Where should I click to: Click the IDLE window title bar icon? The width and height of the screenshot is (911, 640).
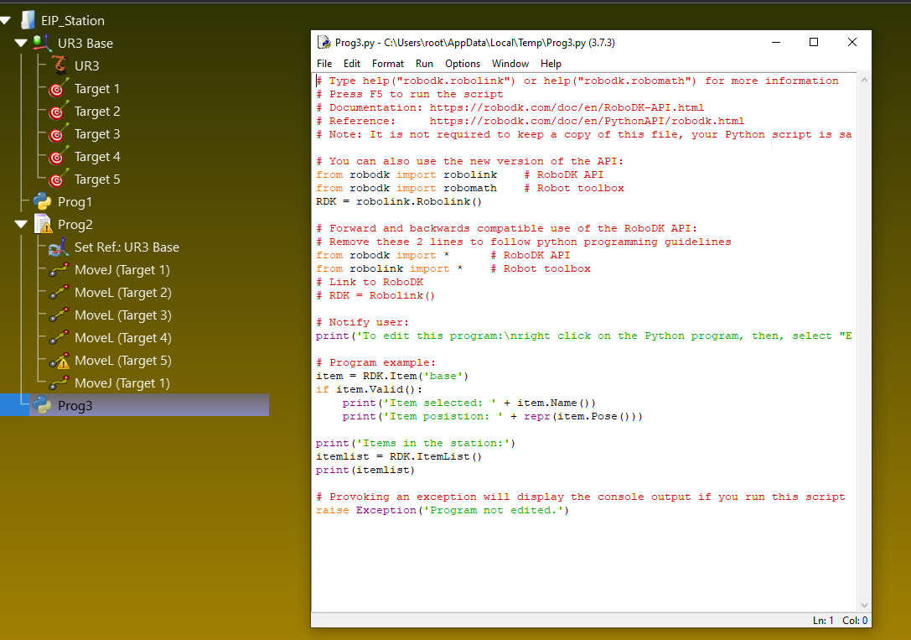tap(324, 43)
